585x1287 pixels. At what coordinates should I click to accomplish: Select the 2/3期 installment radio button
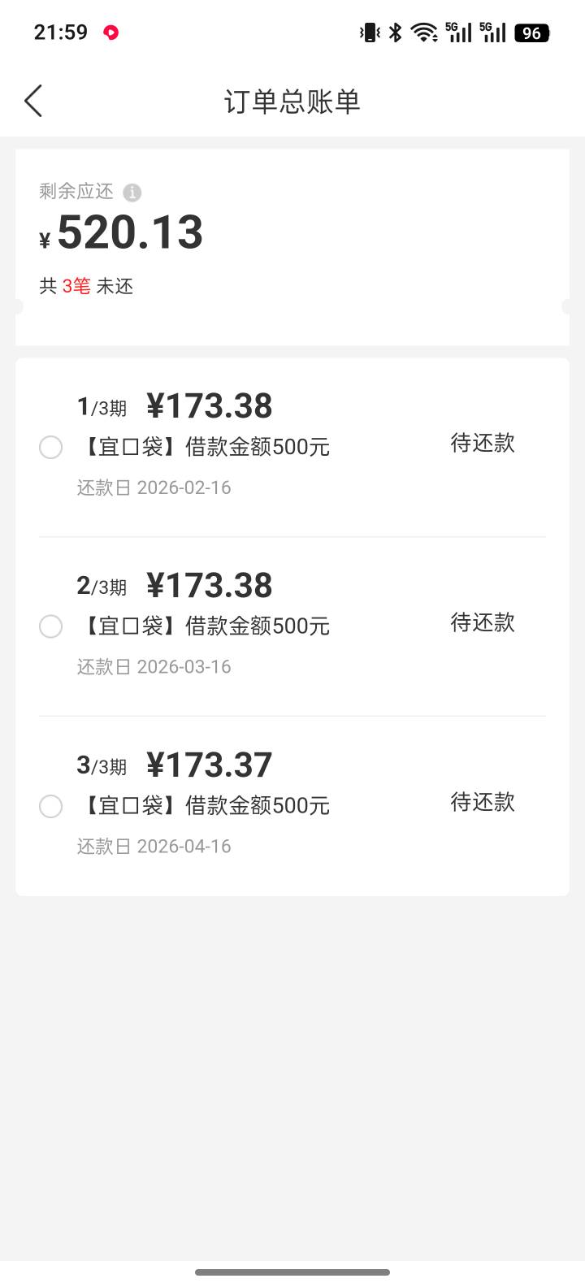[x=50, y=626]
